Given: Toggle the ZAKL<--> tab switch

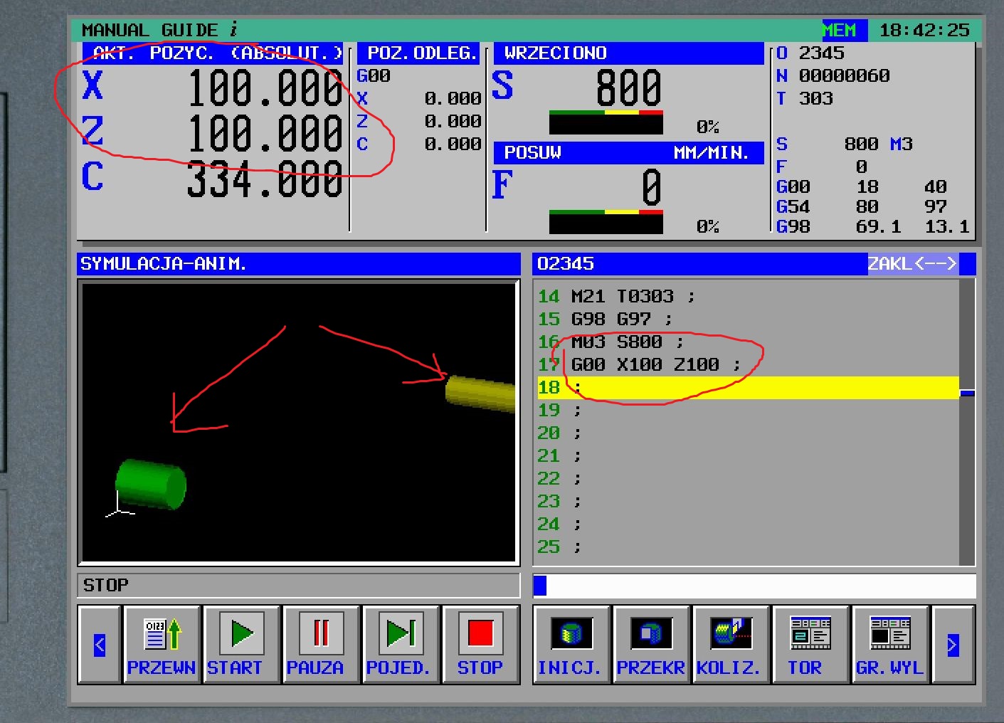Looking at the screenshot, I should (x=912, y=264).
